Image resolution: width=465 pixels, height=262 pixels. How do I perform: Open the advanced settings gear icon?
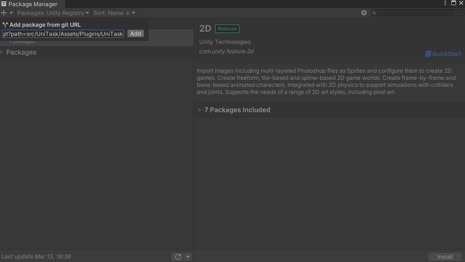364,13
